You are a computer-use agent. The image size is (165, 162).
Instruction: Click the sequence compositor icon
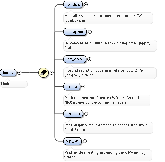(44, 72)
